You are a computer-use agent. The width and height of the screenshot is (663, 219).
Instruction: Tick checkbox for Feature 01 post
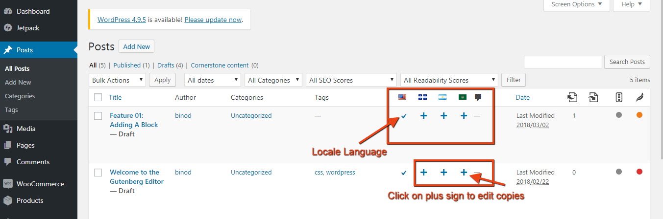coord(98,116)
